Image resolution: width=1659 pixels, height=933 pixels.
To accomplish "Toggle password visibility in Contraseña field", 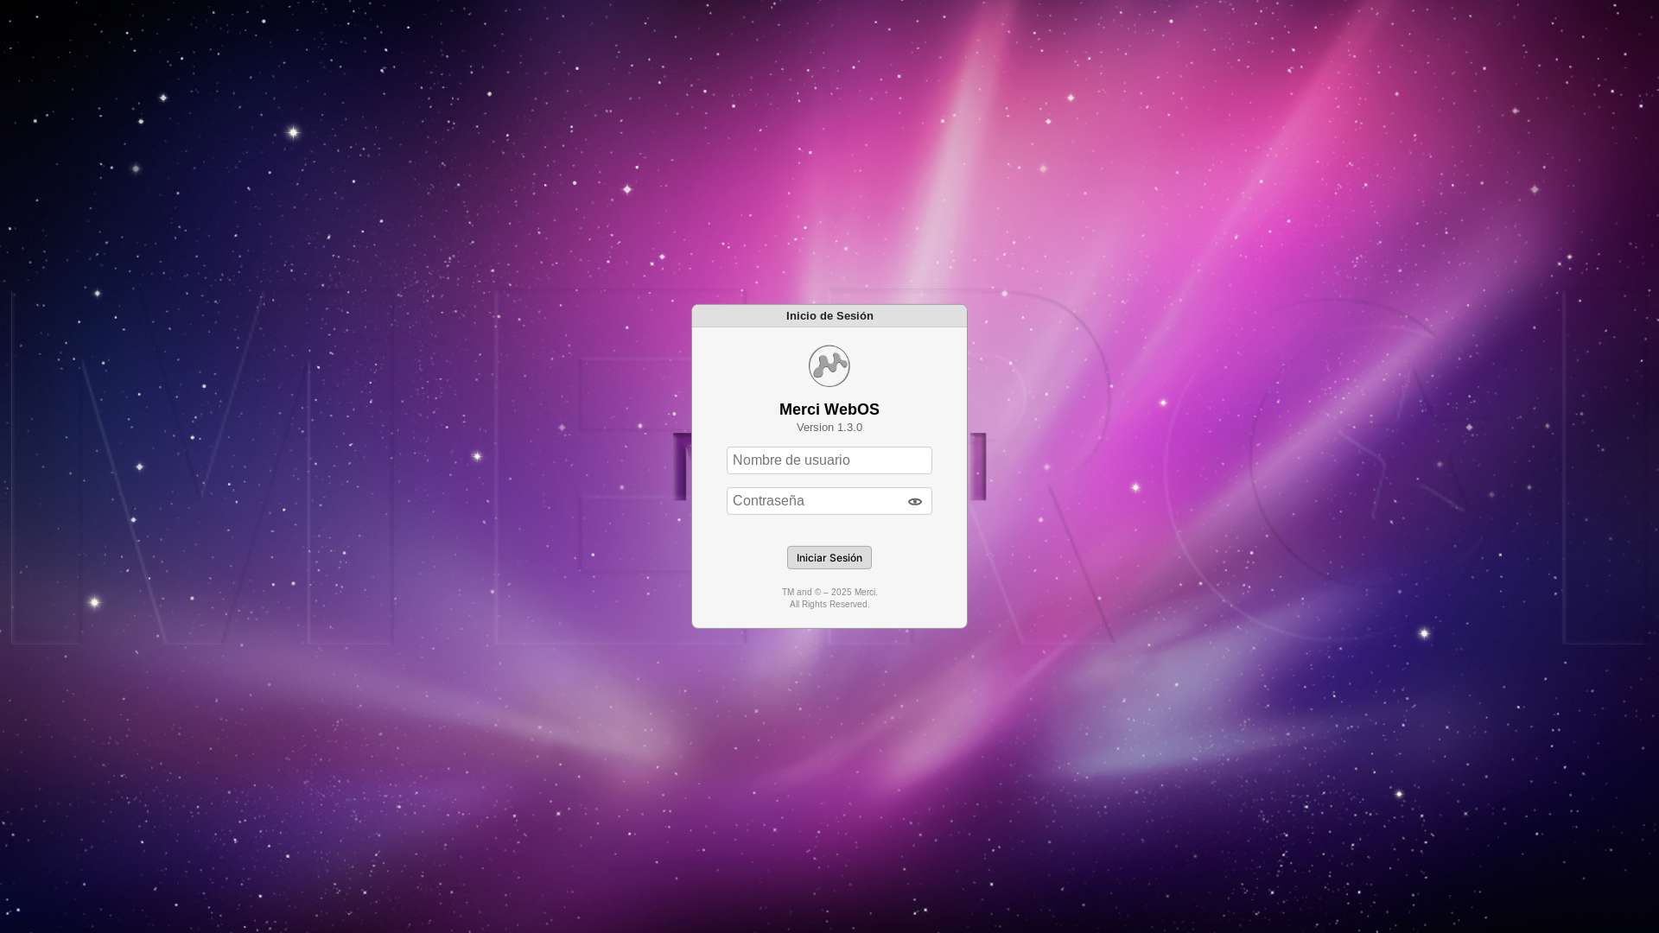I will click(914, 502).
